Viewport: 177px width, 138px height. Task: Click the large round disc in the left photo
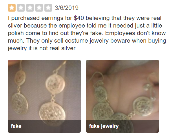[52, 113]
